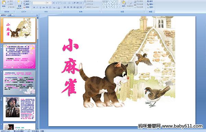The width and height of the screenshot is (206, 132).
Task: Select the pink slide 2 thumbnail
Action: [x=20, y=56]
